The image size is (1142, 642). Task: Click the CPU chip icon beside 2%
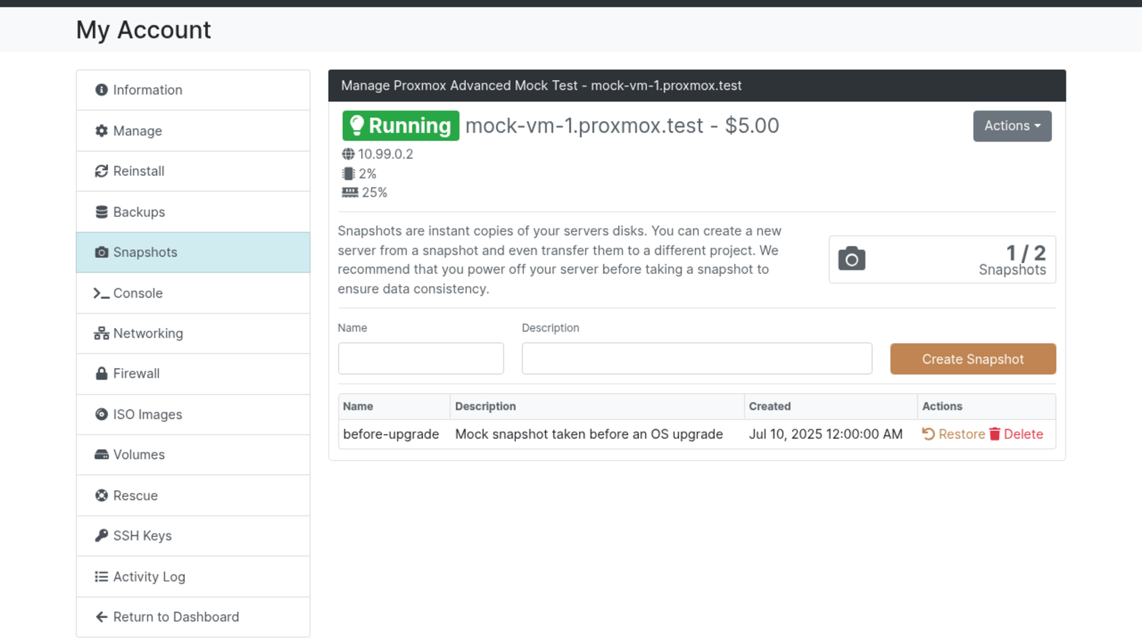pyautogui.click(x=349, y=174)
